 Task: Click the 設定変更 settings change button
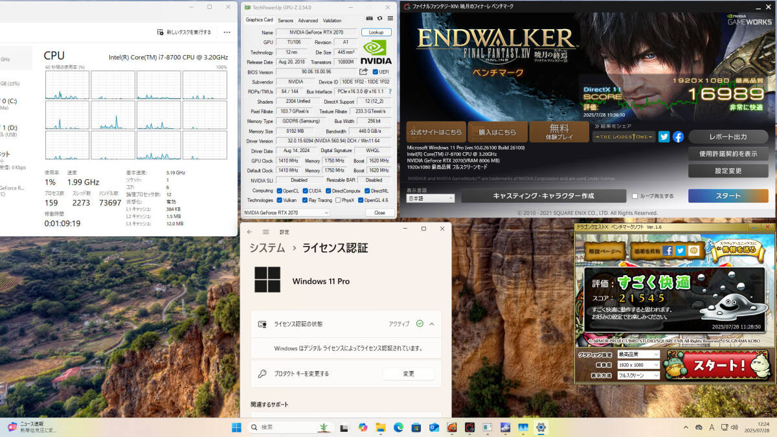(728, 171)
